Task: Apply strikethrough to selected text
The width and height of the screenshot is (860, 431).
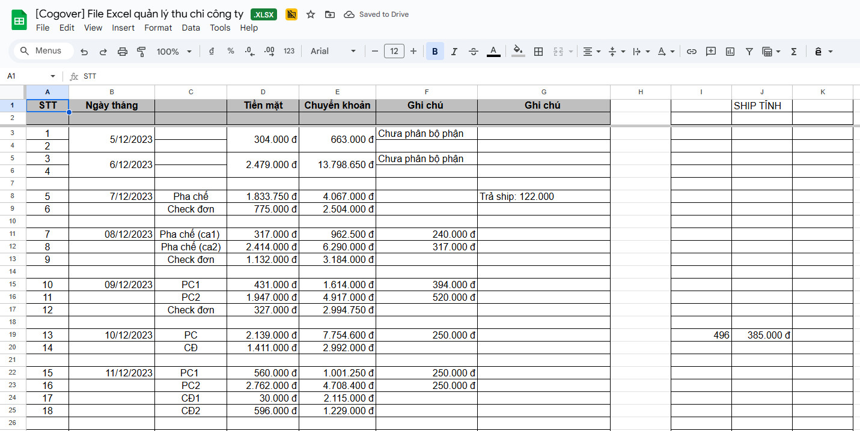Action: 473,51
